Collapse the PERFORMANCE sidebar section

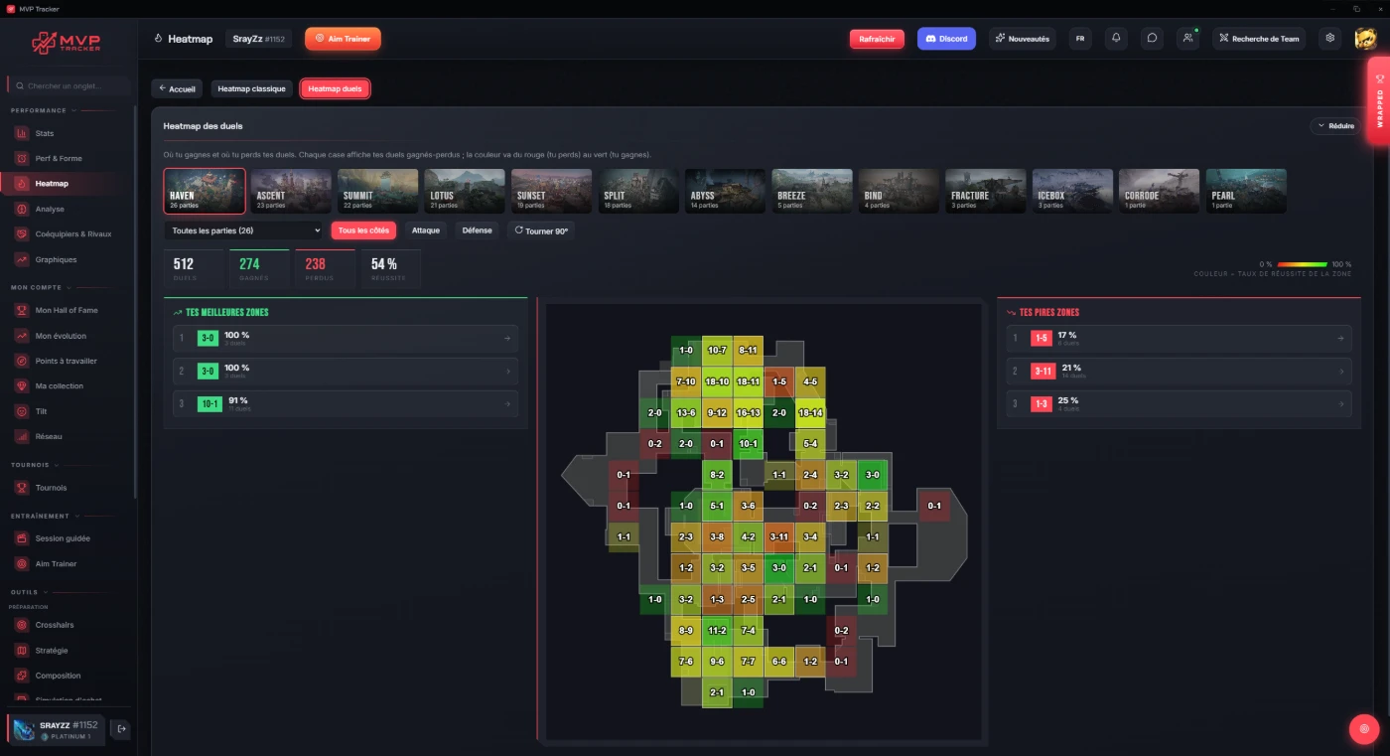pyautogui.click(x=43, y=110)
